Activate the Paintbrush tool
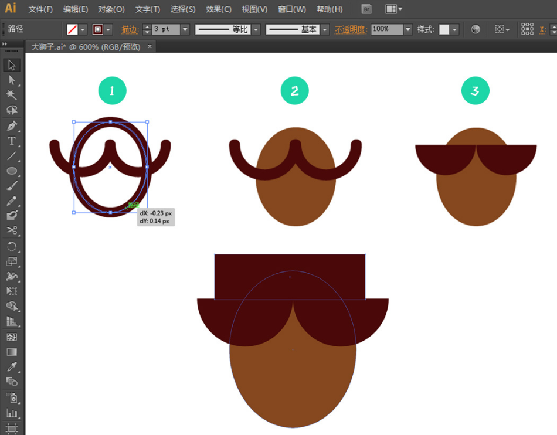This screenshot has width=557, height=435. [x=12, y=186]
